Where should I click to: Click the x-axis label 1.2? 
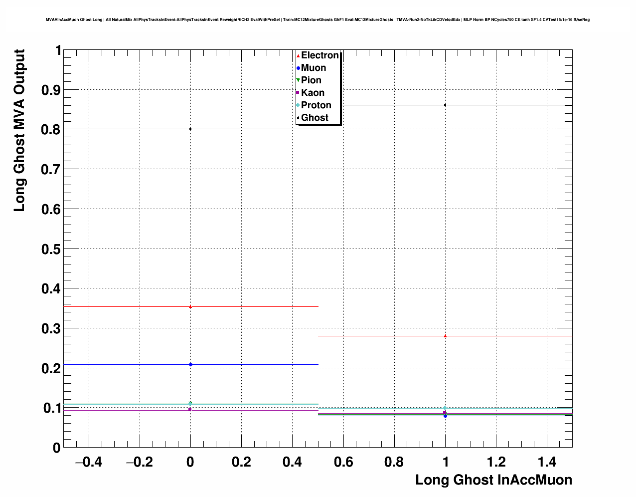pyautogui.click(x=496, y=462)
